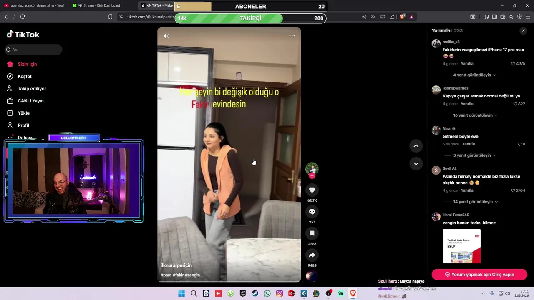The height and width of the screenshot is (300, 534).
Task: Reply to melike_e2 with Yanıtla
Action: click(467, 64)
